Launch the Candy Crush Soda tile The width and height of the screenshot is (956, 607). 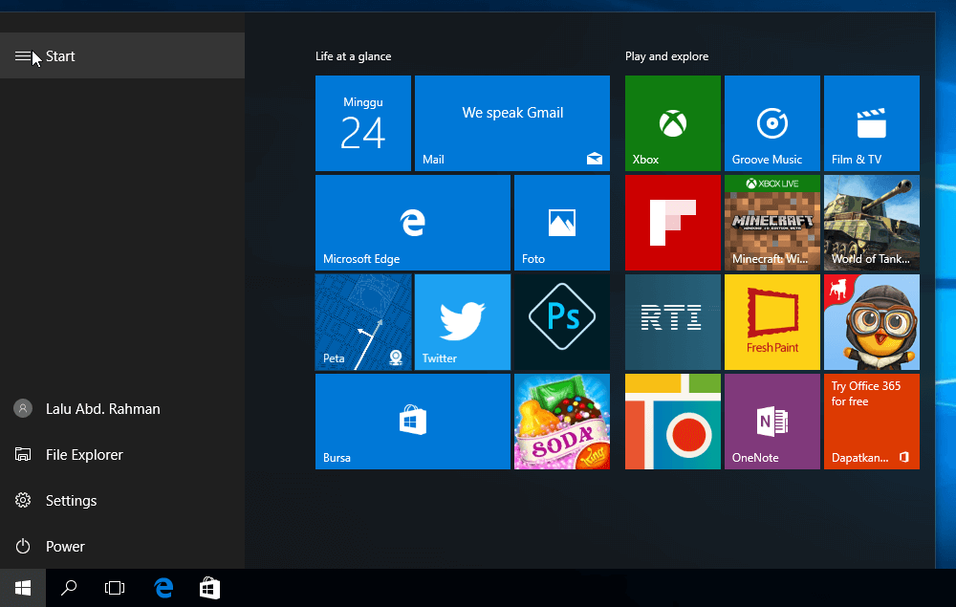click(561, 422)
